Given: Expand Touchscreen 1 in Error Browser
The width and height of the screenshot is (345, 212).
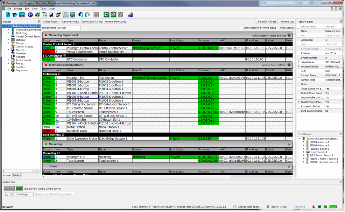Looking at the screenshot, I should pos(303,152).
